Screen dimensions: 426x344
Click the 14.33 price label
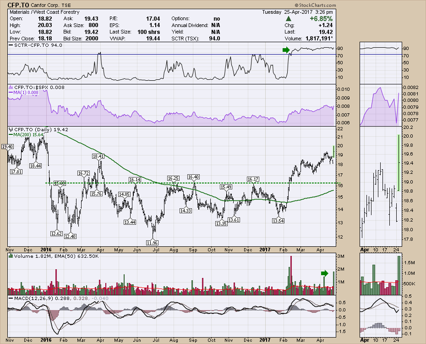click(186, 211)
